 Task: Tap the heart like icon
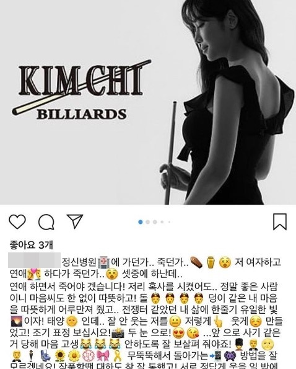(x=17, y=221)
